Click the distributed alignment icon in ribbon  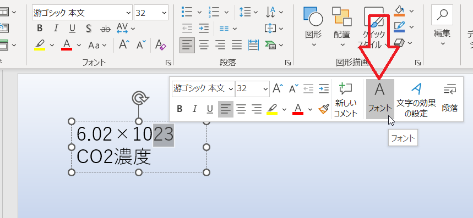click(x=253, y=45)
